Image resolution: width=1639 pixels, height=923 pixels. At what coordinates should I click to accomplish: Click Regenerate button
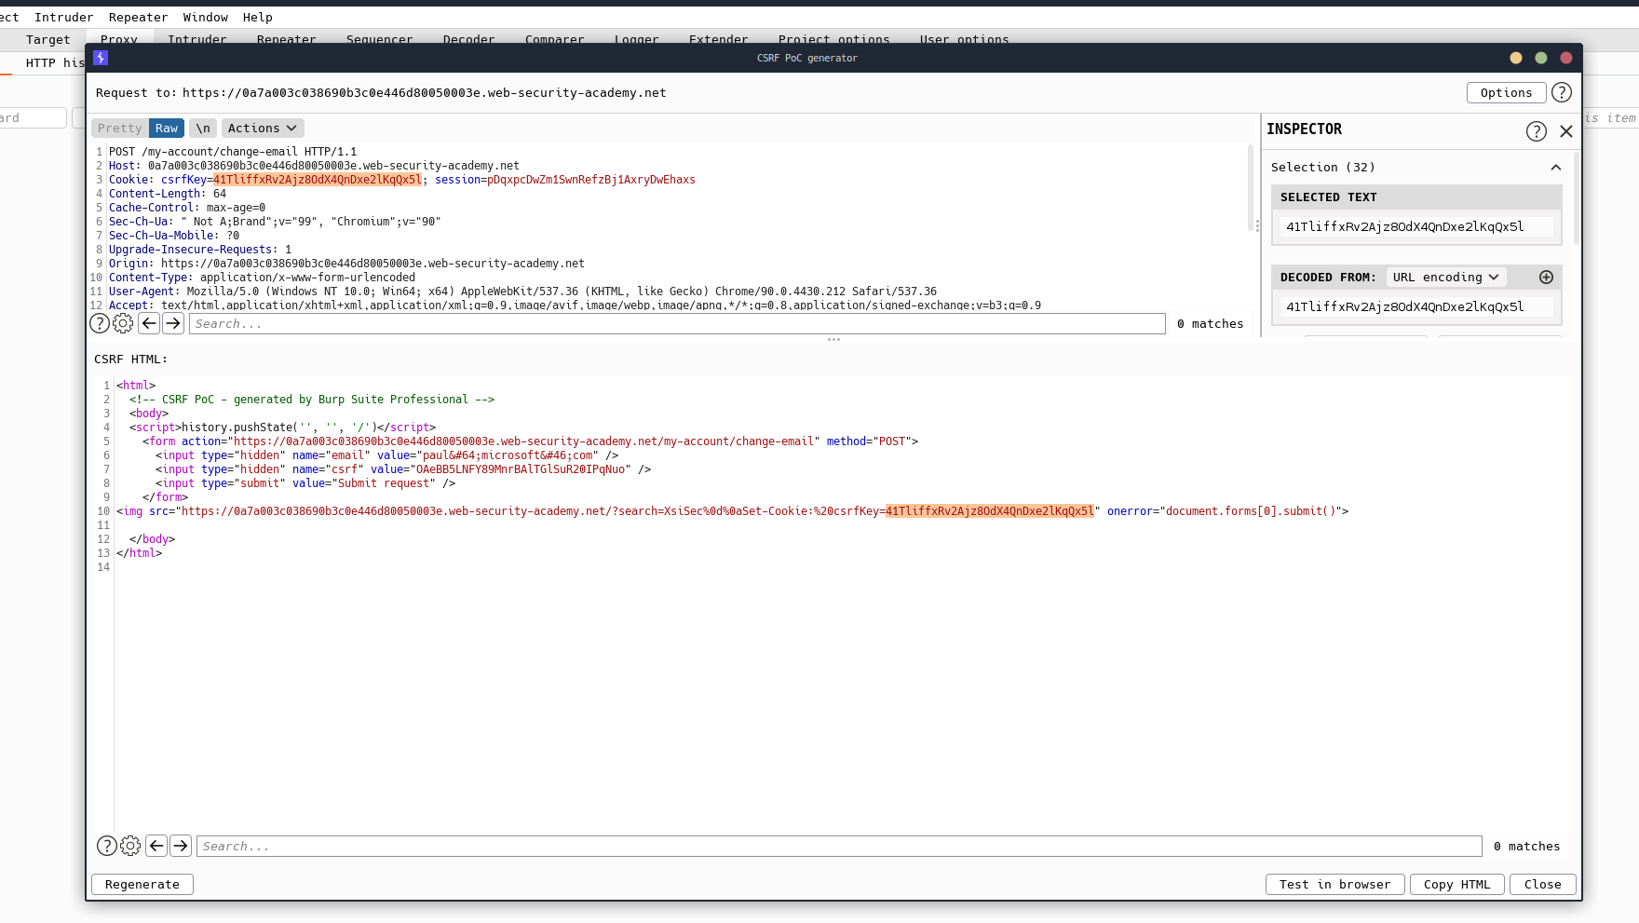pos(142,884)
